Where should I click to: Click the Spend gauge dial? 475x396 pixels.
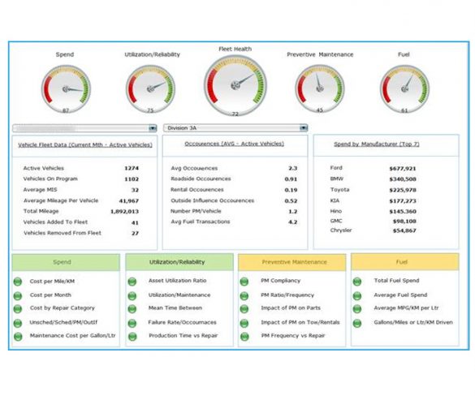[x=66, y=89]
